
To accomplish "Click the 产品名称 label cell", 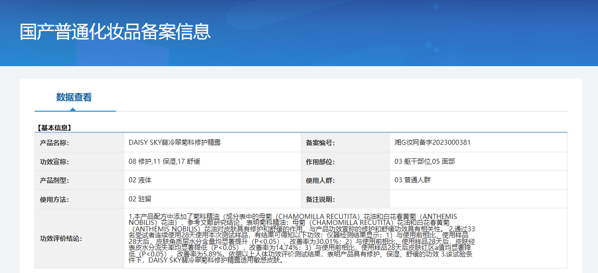I will click(x=55, y=143).
